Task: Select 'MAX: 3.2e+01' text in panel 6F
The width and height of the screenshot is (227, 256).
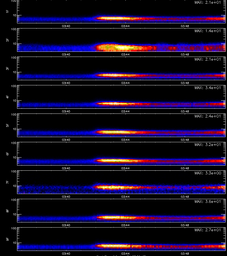Action: 208,144
